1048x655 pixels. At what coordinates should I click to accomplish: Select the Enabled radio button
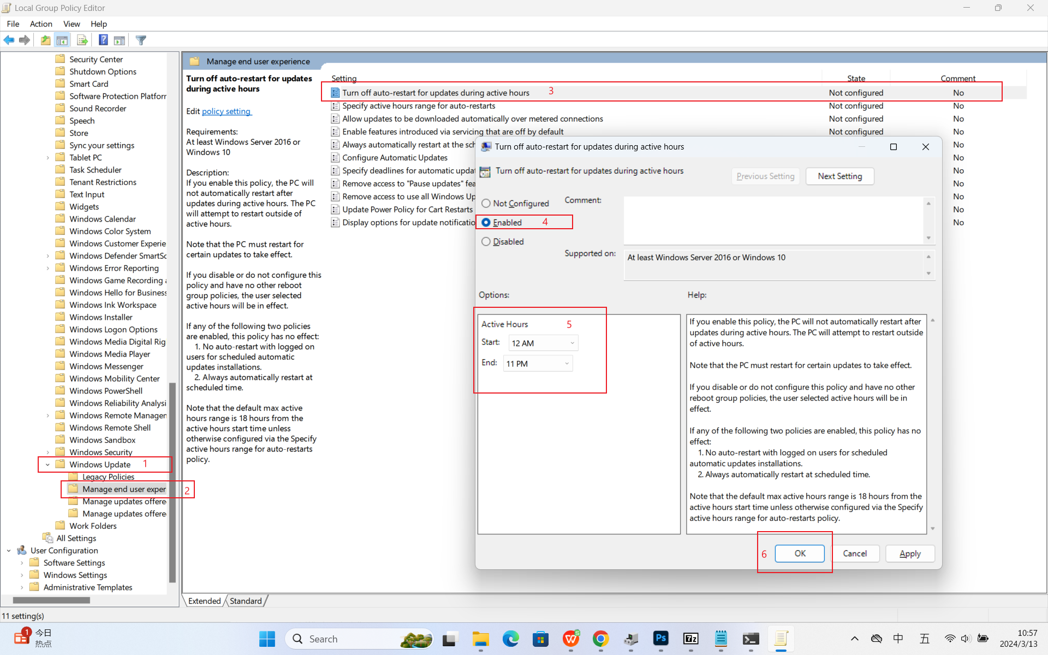point(486,222)
